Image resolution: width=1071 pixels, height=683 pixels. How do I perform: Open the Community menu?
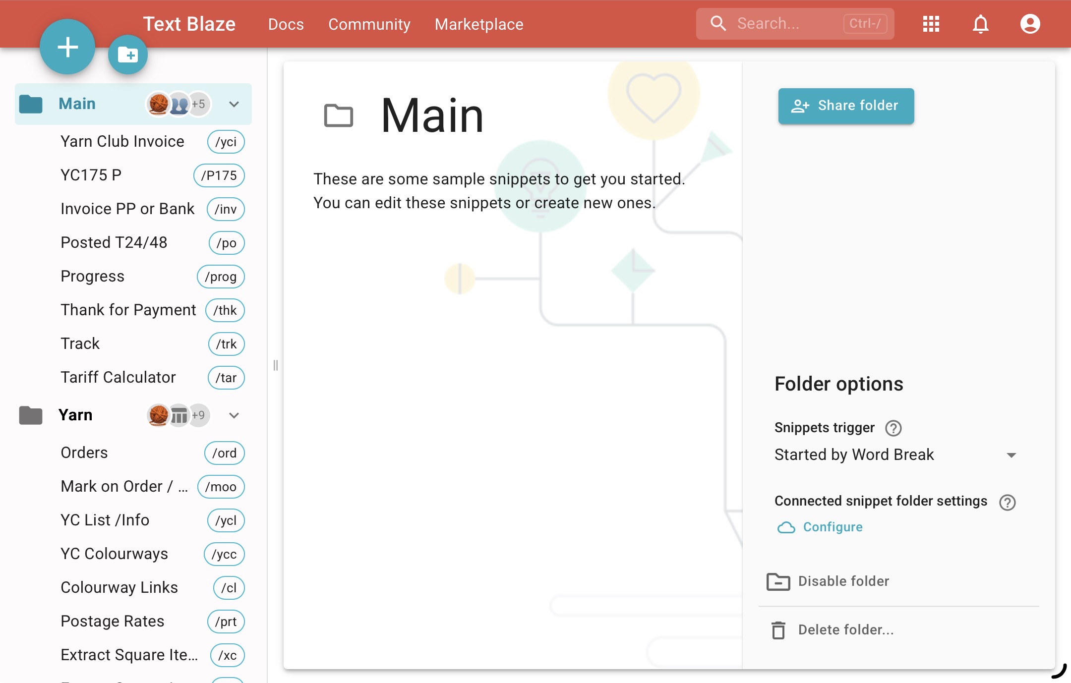coord(369,24)
